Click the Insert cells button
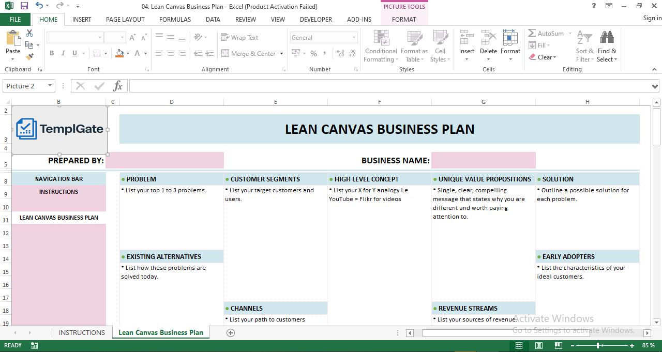This screenshot has height=352, width=662. (467, 47)
